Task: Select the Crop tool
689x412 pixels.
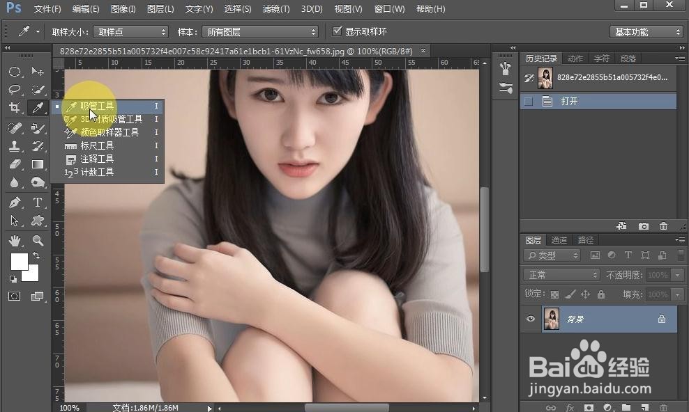Action: click(x=15, y=108)
